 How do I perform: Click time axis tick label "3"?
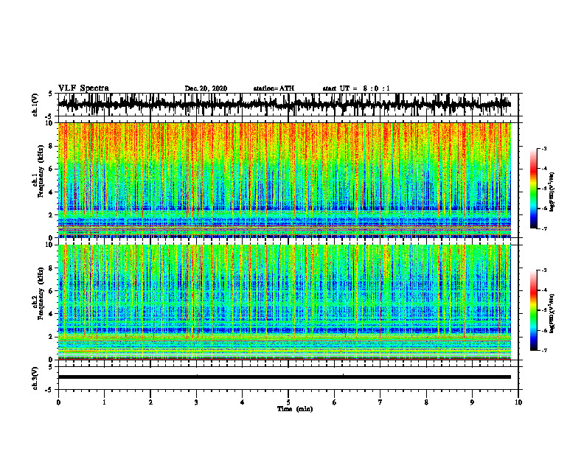point(196,402)
